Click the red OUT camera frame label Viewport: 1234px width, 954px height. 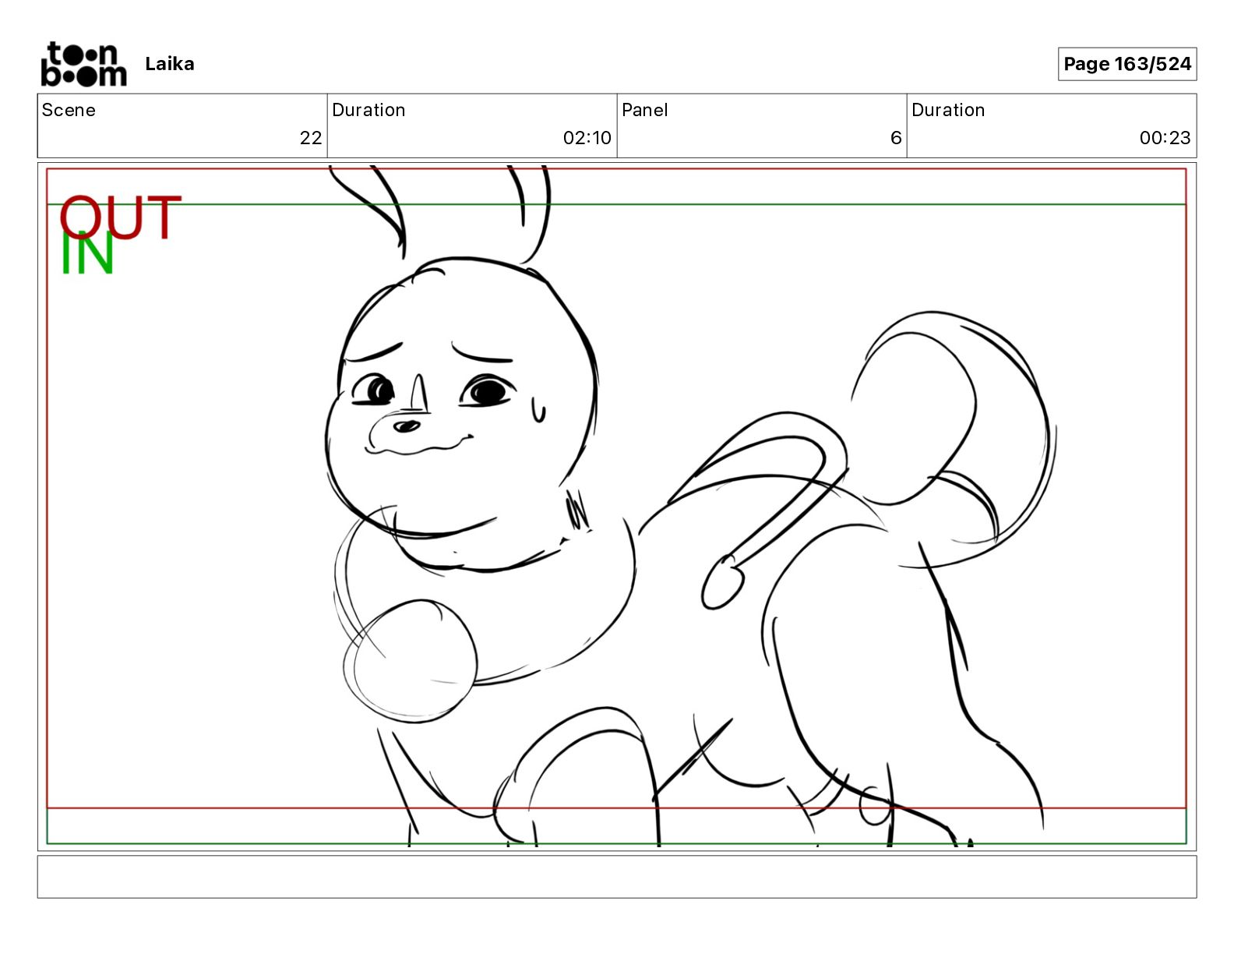[120, 217]
